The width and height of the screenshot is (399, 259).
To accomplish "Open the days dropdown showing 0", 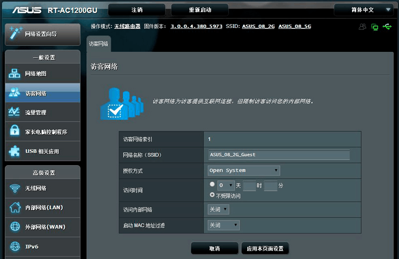I will coord(226,186).
